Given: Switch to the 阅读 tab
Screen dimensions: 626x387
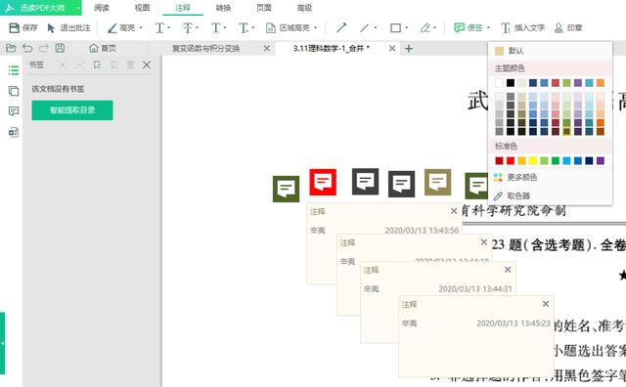Looking at the screenshot, I should (x=102, y=8).
